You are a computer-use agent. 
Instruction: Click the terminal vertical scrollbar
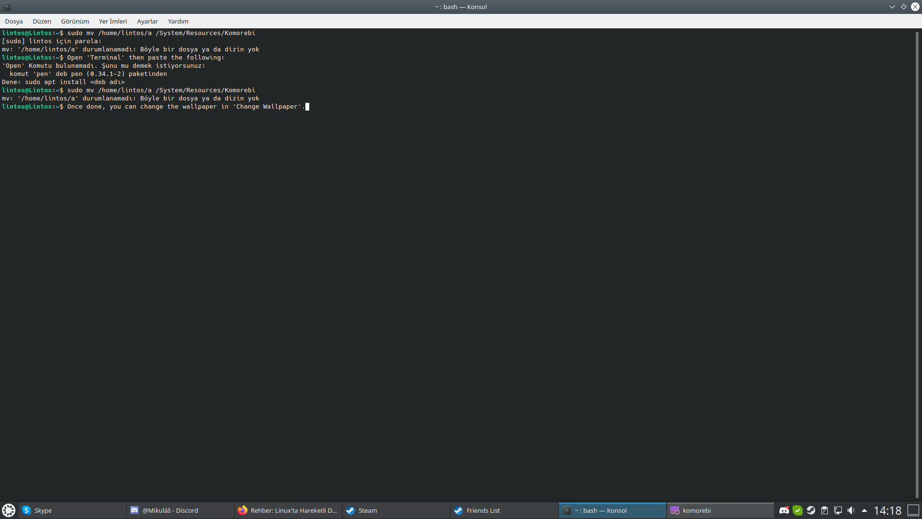click(x=917, y=264)
